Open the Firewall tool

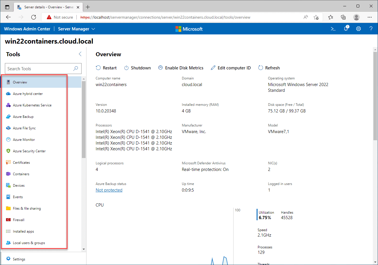tap(18, 220)
